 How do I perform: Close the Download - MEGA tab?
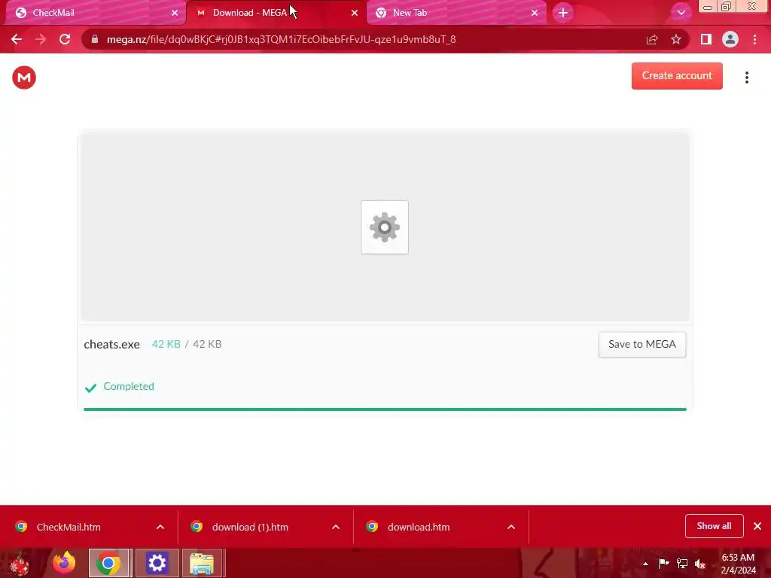coord(355,13)
